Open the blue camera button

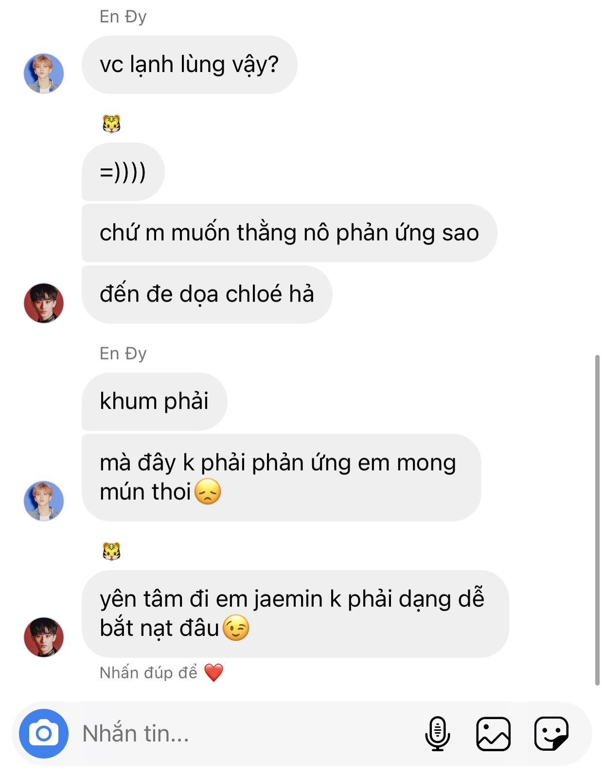[44, 733]
